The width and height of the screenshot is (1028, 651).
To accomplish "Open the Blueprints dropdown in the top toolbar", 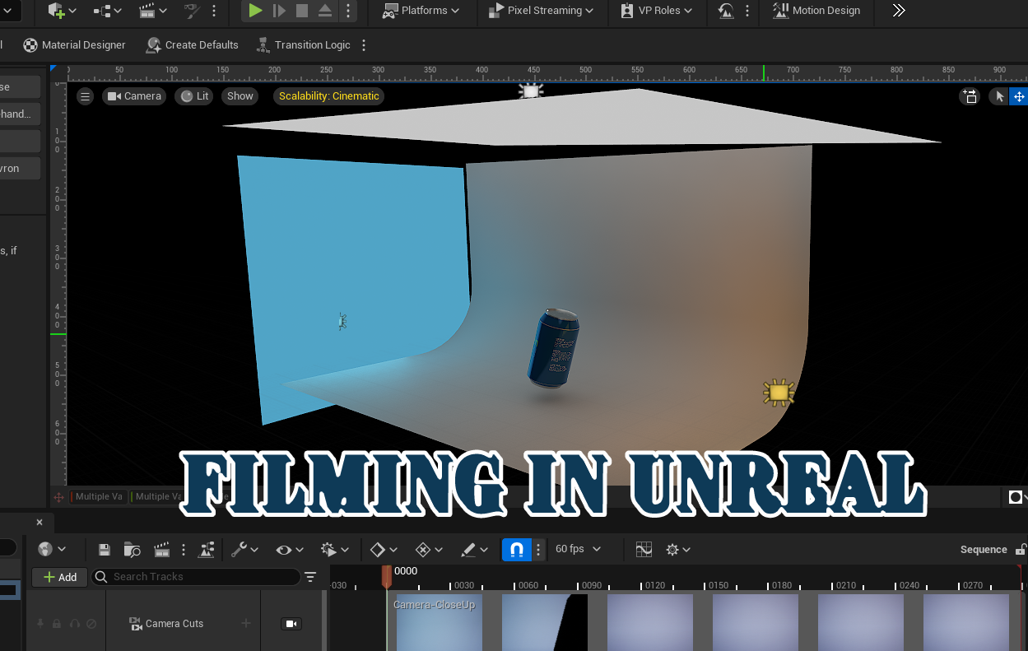I will [108, 11].
